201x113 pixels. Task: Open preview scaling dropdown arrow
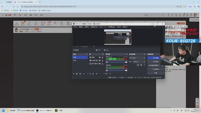(94, 47)
